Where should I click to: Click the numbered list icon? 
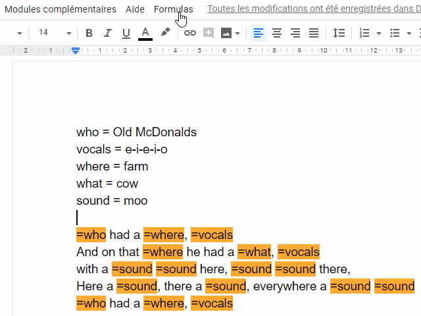point(364,33)
